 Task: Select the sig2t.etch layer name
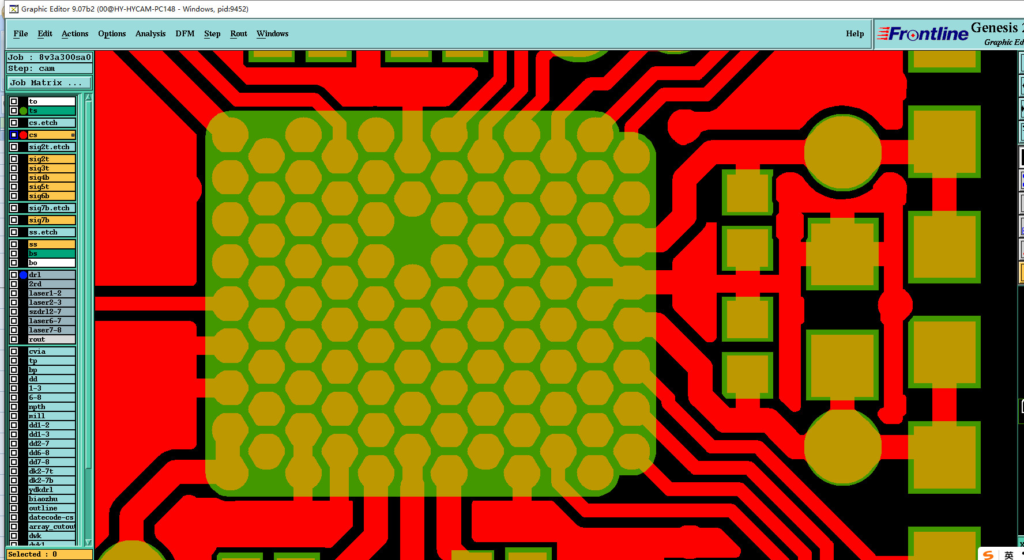coord(52,147)
